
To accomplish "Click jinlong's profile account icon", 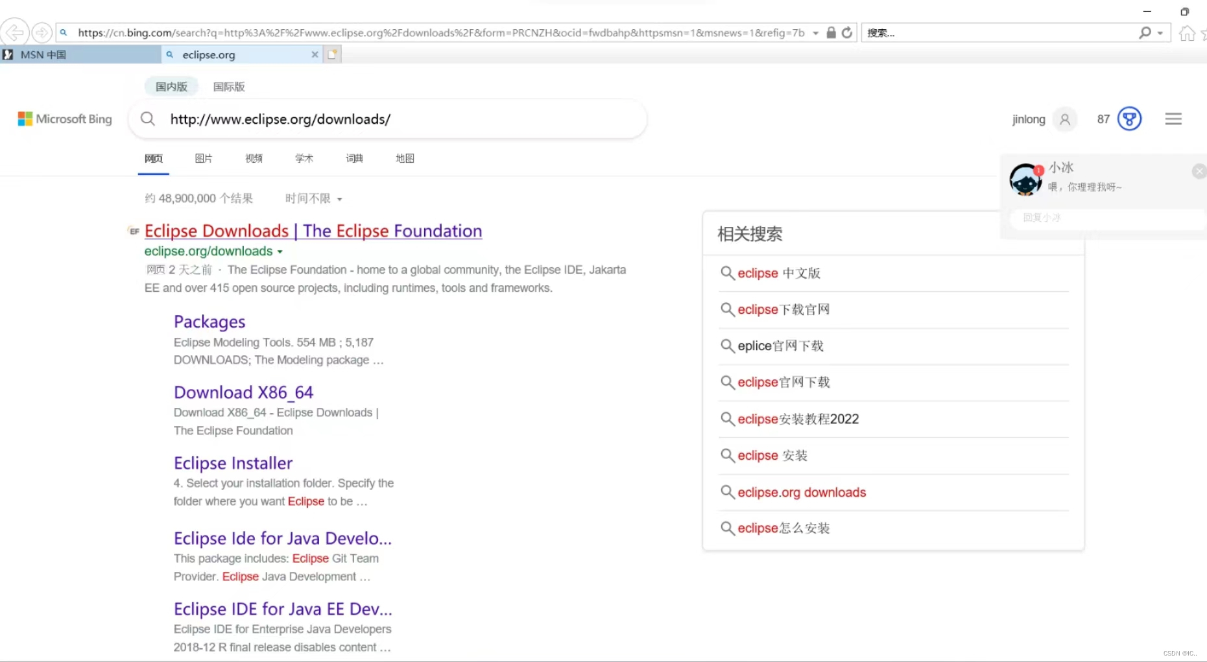I will 1064,119.
